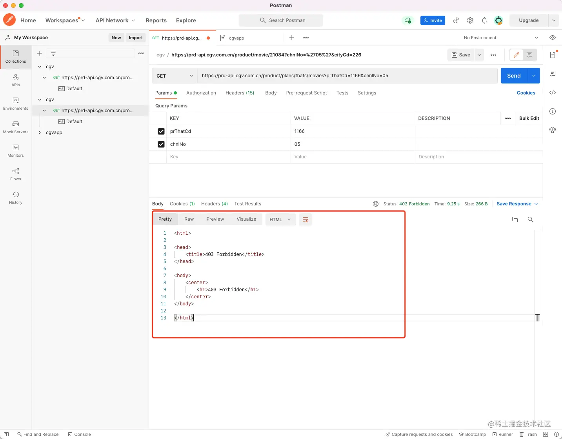Open environment quick look eye icon

pyautogui.click(x=553, y=38)
